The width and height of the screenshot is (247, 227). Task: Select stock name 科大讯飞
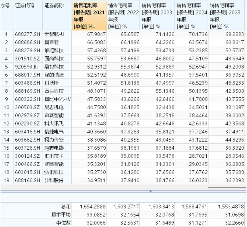[54, 123]
